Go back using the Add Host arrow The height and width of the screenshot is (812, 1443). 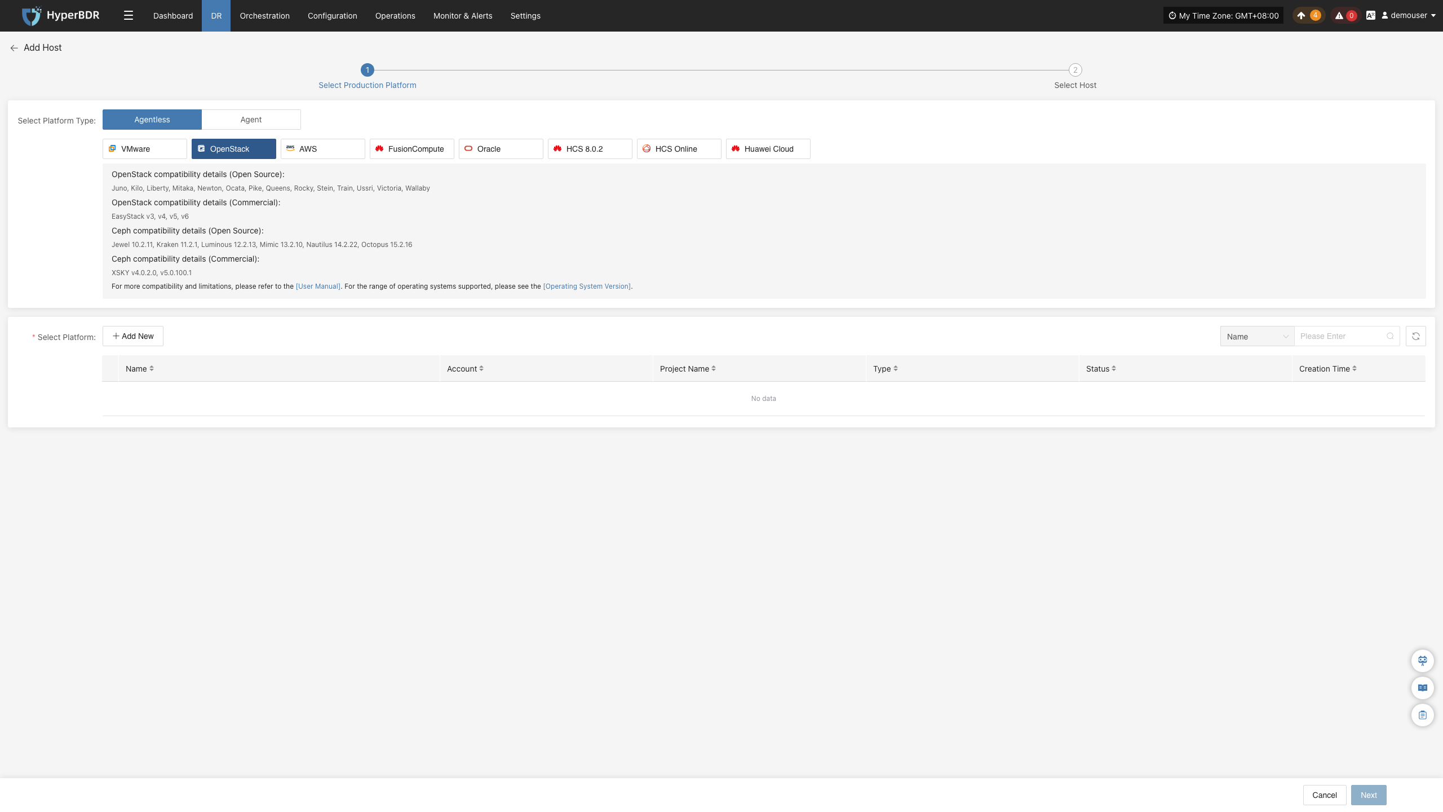(x=14, y=48)
